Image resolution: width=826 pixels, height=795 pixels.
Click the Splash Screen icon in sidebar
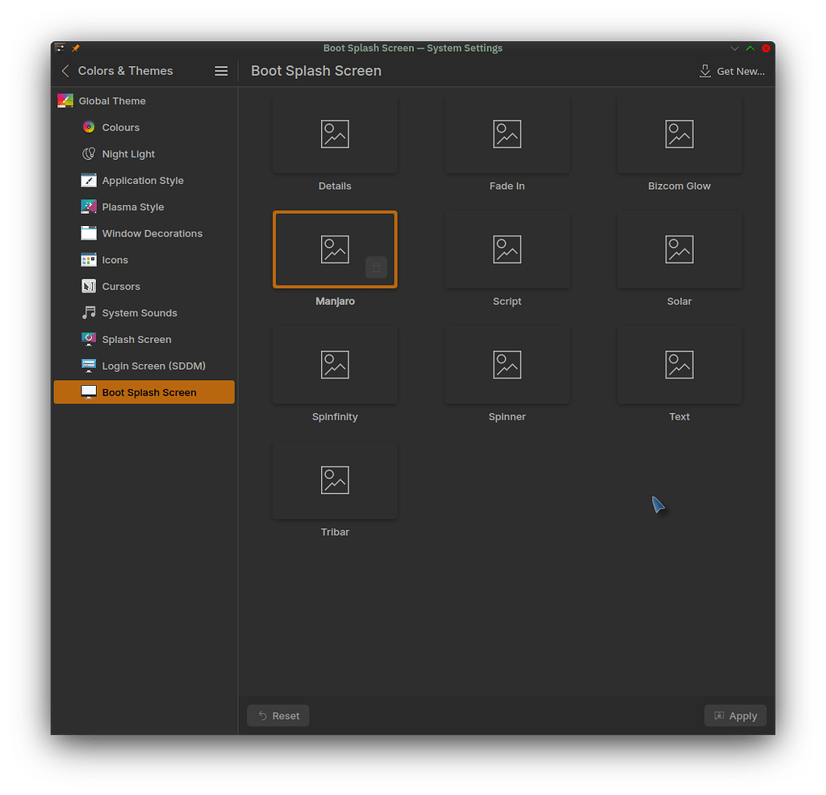(x=88, y=339)
